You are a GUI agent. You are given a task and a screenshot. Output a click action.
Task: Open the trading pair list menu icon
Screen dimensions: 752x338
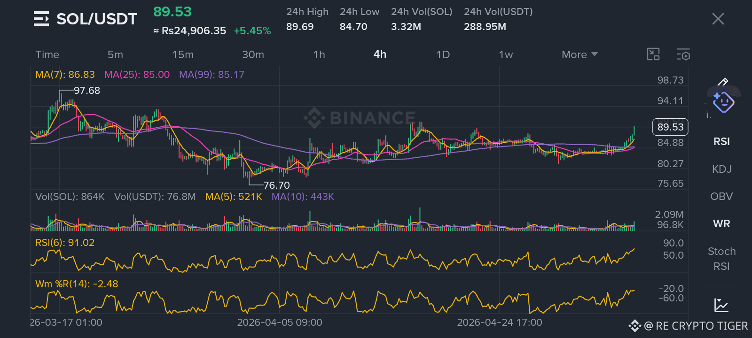[x=41, y=19]
